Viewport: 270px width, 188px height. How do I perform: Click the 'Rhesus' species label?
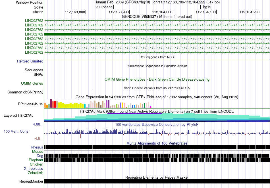tap(37, 147)
